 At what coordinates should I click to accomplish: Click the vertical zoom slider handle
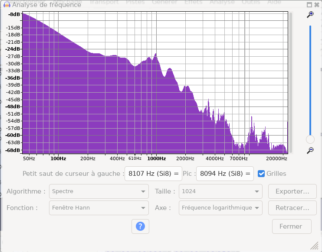pos(310,139)
